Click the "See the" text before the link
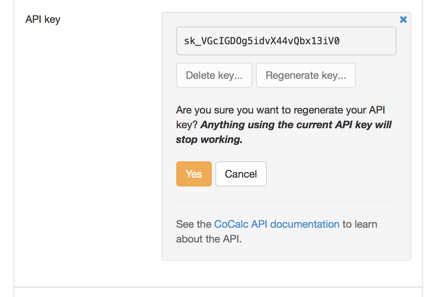 tap(194, 224)
